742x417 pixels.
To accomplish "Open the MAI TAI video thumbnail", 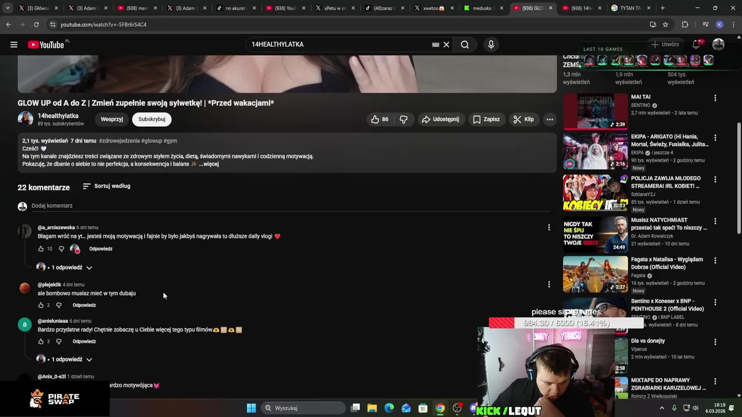I will click(595, 111).
